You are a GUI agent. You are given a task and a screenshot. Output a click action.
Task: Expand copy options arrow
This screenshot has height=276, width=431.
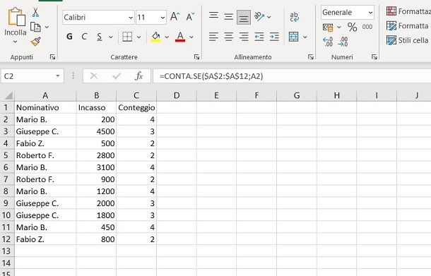coord(47,28)
